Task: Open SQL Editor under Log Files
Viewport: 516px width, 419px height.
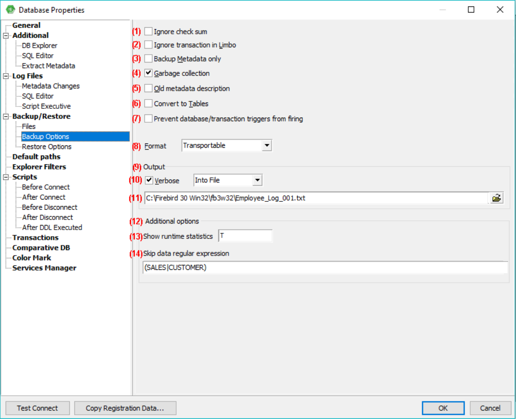Action: (37, 96)
